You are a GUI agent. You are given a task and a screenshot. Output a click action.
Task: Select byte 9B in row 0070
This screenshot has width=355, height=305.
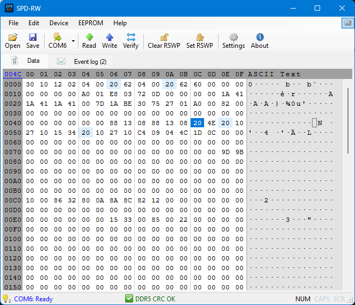pyautogui.click(x=240, y=152)
